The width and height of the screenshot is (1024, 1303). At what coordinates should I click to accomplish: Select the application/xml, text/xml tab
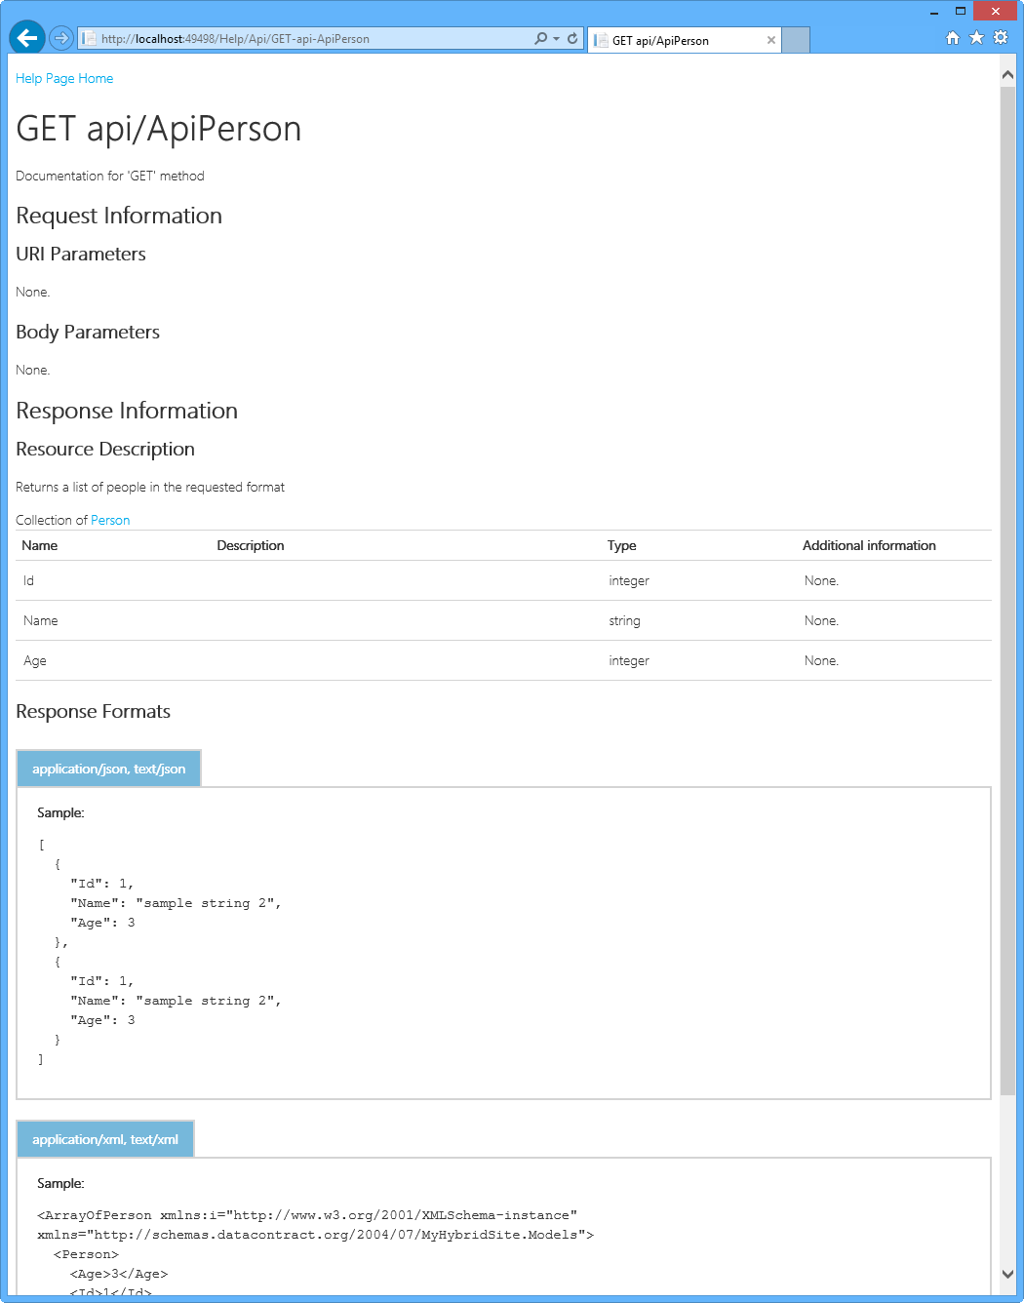104,1138
